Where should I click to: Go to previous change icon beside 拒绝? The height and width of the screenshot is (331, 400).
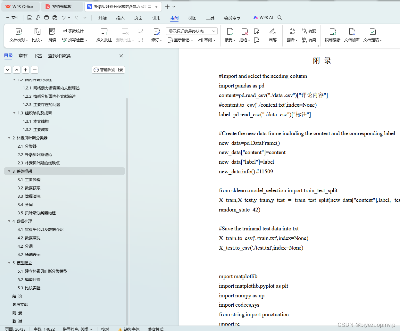pyautogui.click(x=256, y=31)
